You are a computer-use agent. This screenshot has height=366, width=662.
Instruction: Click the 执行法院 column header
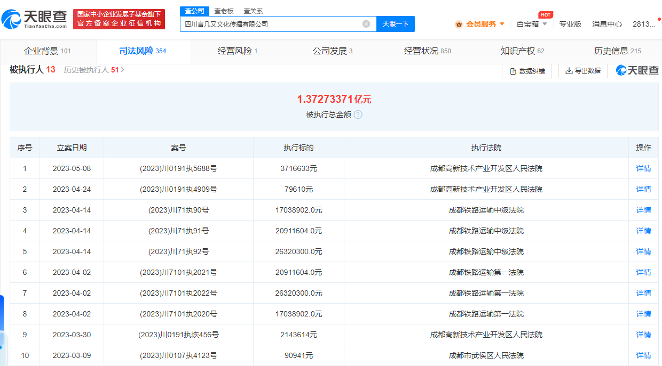486,148
